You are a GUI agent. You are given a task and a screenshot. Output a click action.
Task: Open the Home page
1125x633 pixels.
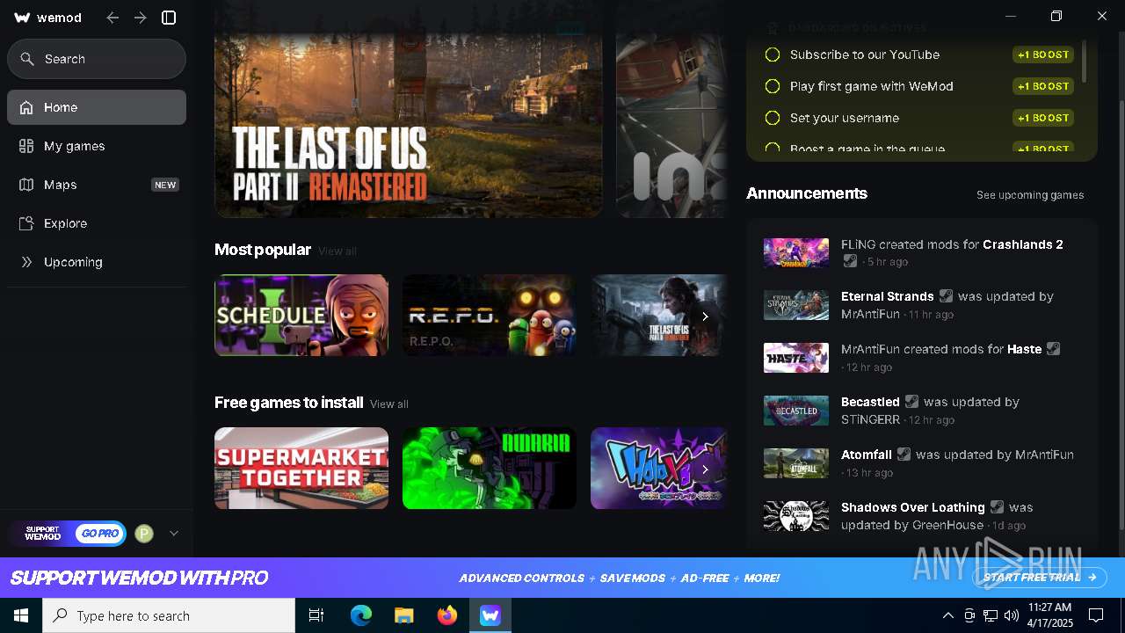pos(97,107)
